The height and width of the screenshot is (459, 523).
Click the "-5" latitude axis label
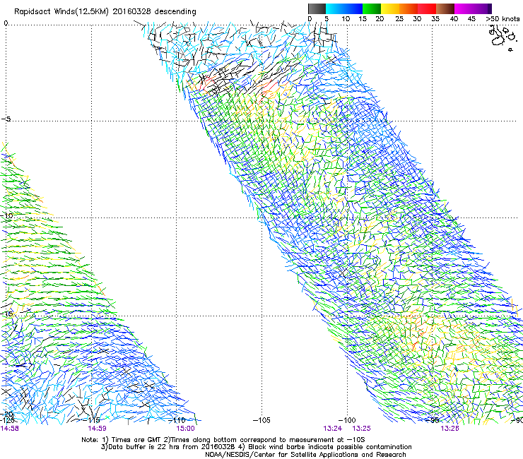click(x=6, y=119)
